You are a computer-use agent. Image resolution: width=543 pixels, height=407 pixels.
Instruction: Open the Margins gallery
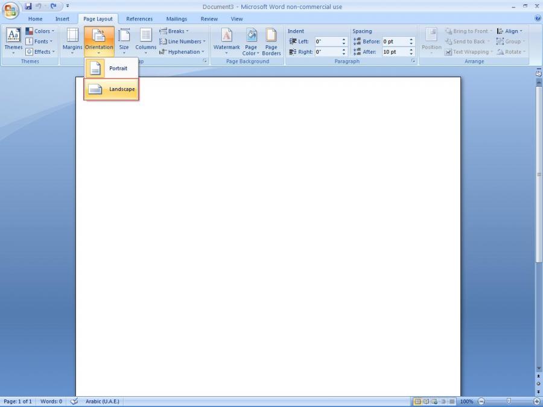[x=72, y=41]
